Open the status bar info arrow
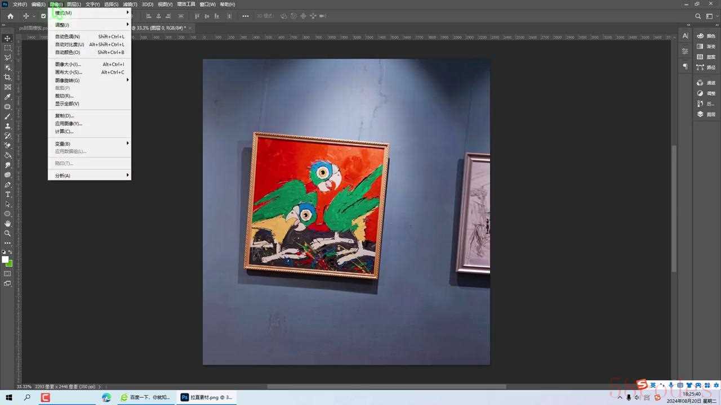 (x=100, y=387)
